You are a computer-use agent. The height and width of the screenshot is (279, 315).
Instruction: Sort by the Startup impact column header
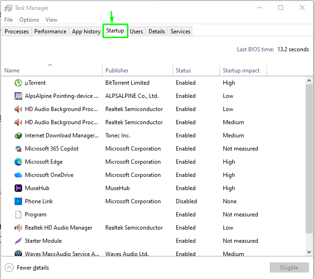point(243,71)
